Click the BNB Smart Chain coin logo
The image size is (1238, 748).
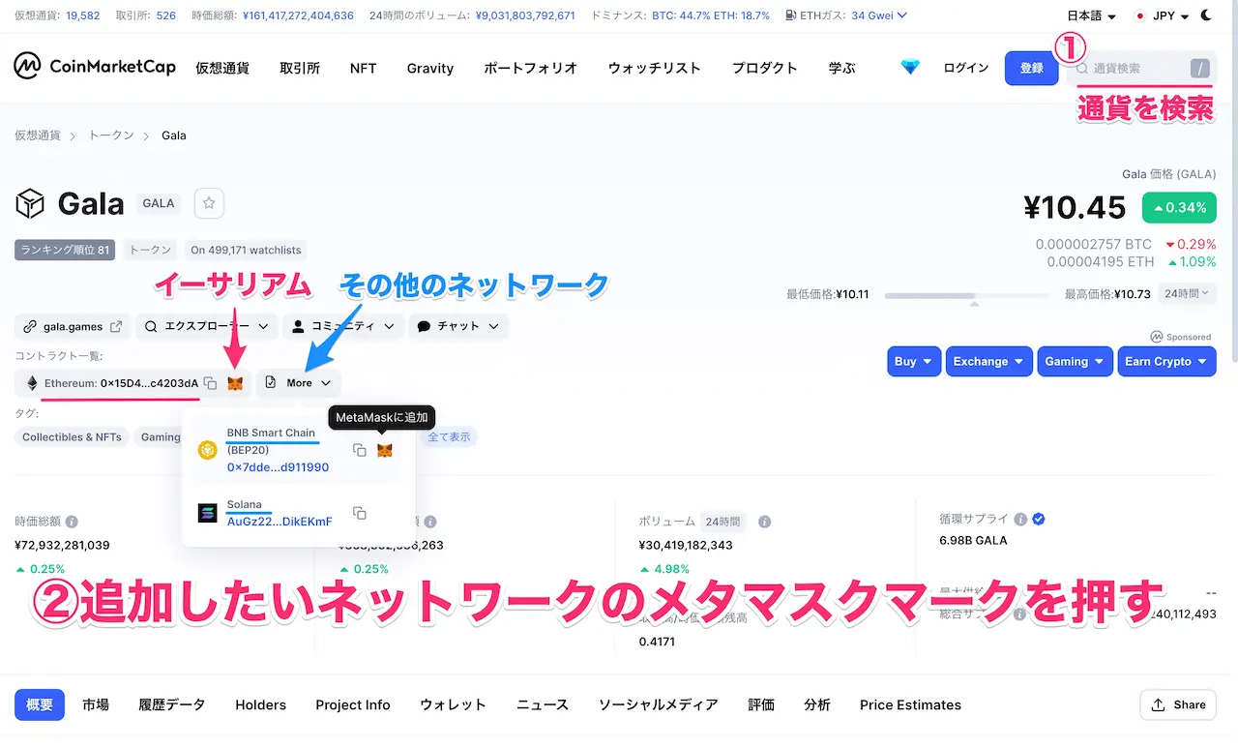click(207, 450)
